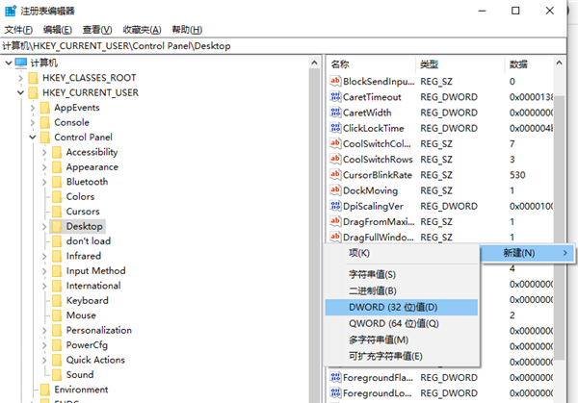
Task: Click the CaretTimeout DWORD value icon
Action: pyautogui.click(x=335, y=97)
